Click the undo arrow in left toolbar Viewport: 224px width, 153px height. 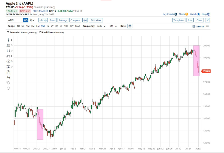click(8, 83)
